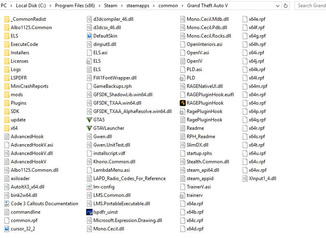Select the GTA5 application icon
This screenshot has height=238, width=326.
click(89, 120)
